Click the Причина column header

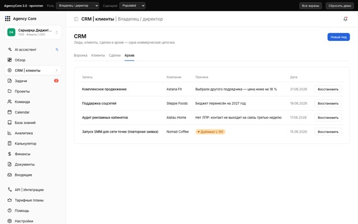coord(201,77)
